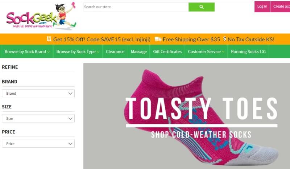290x169 pixels.
Task: Click the dollar sign icon
Action: 225,39
